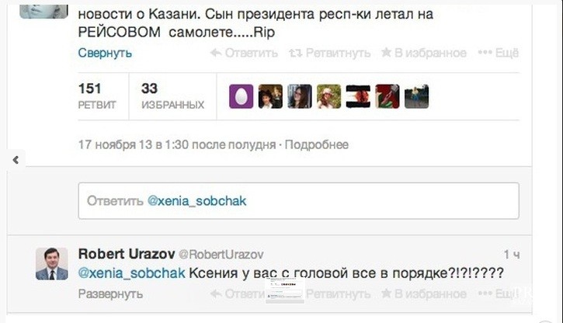Click the @xenia_sobchak mention in Robert's reply
This screenshot has height=323, width=563.
pos(131,273)
